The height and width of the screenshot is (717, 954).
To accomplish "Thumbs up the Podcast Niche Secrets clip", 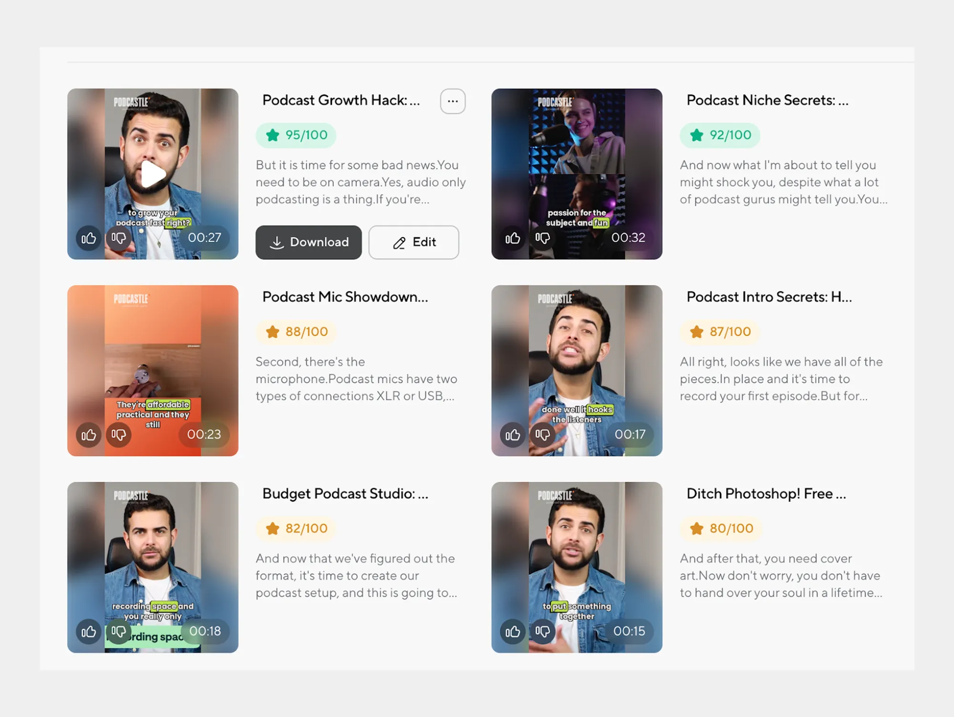I will click(513, 238).
